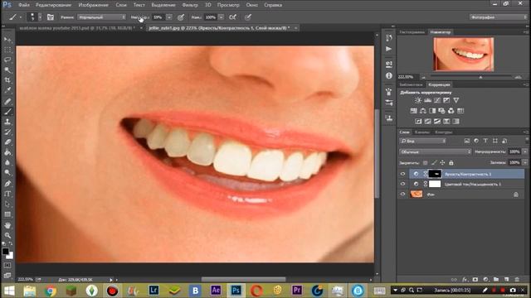Open the layer fill dropdown arrow
The height and width of the screenshot is (298, 531).
pyautogui.click(x=525, y=163)
